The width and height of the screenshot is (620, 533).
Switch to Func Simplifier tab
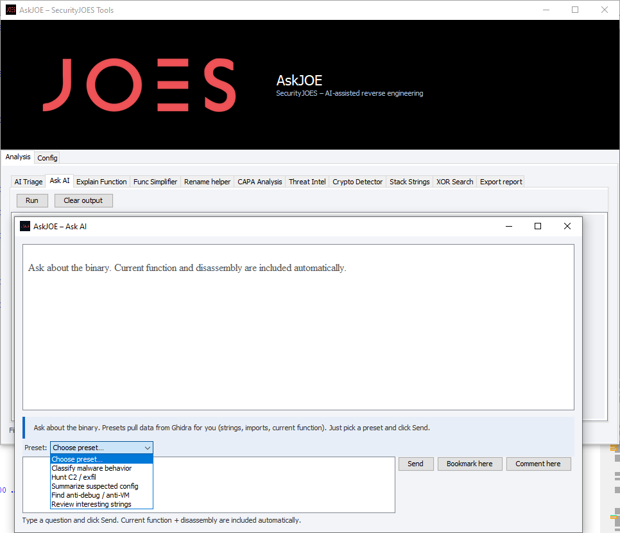click(x=155, y=182)
